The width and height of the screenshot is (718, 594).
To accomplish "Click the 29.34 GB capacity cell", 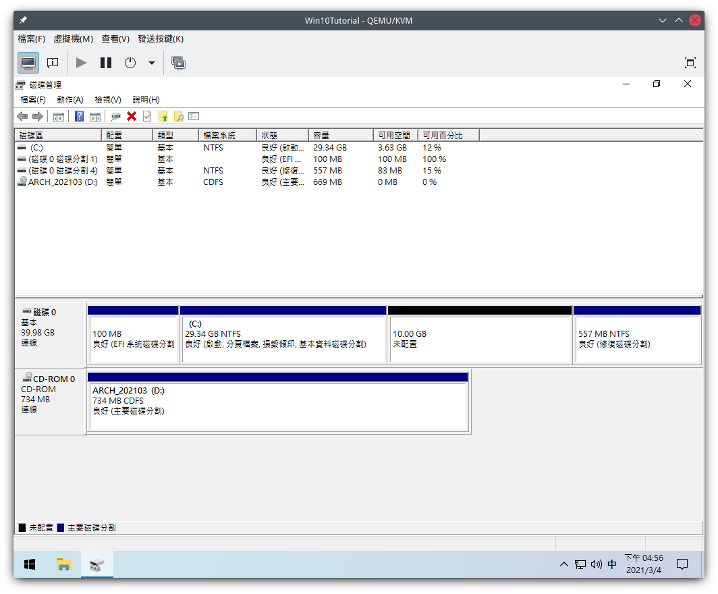I will coord(330,147).
